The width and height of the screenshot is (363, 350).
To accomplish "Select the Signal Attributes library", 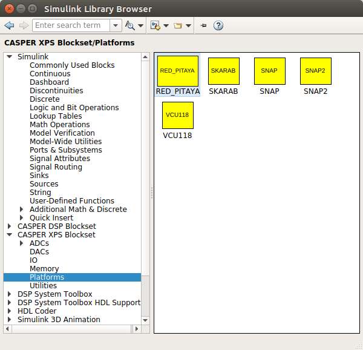I will pos(60,159).
